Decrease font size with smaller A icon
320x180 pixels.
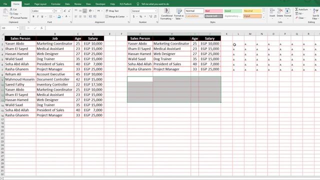point(69,11)
